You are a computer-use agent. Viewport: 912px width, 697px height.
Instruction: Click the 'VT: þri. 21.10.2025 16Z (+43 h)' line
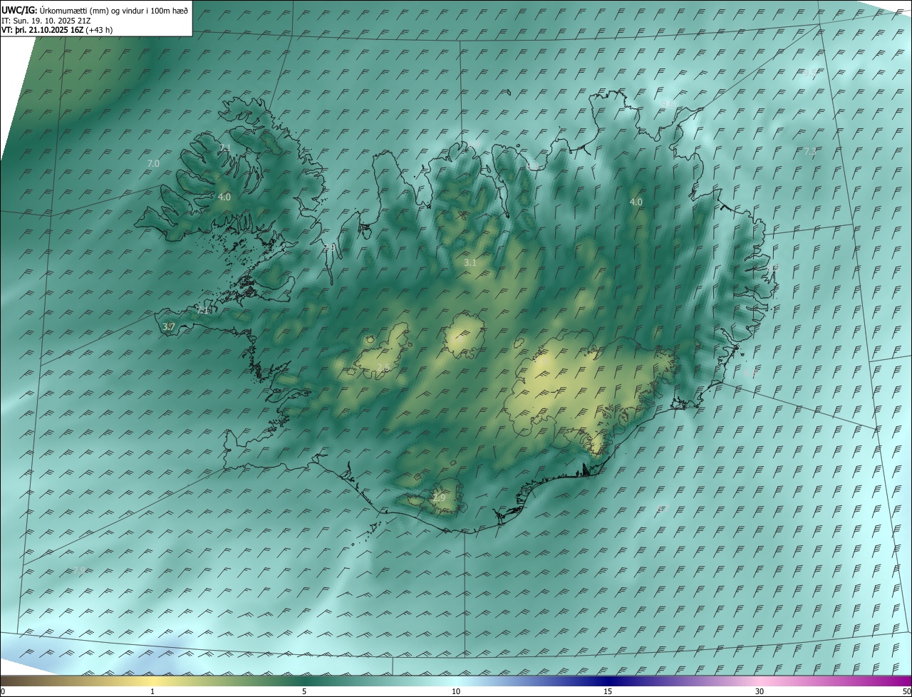tap(57, 30)
